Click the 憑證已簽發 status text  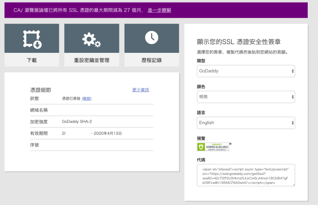[x=71, y=99]
